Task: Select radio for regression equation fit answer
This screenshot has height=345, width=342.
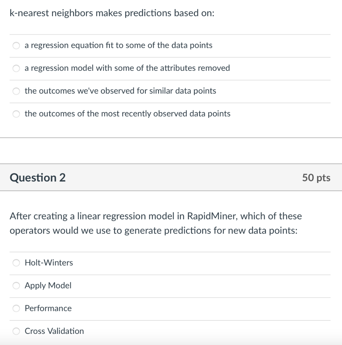Action: [16, 45]
